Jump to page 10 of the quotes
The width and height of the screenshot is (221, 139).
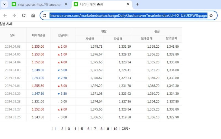click(115, 129)
